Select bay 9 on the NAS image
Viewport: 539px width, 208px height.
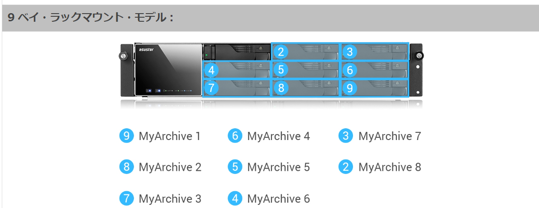point(375,88)
